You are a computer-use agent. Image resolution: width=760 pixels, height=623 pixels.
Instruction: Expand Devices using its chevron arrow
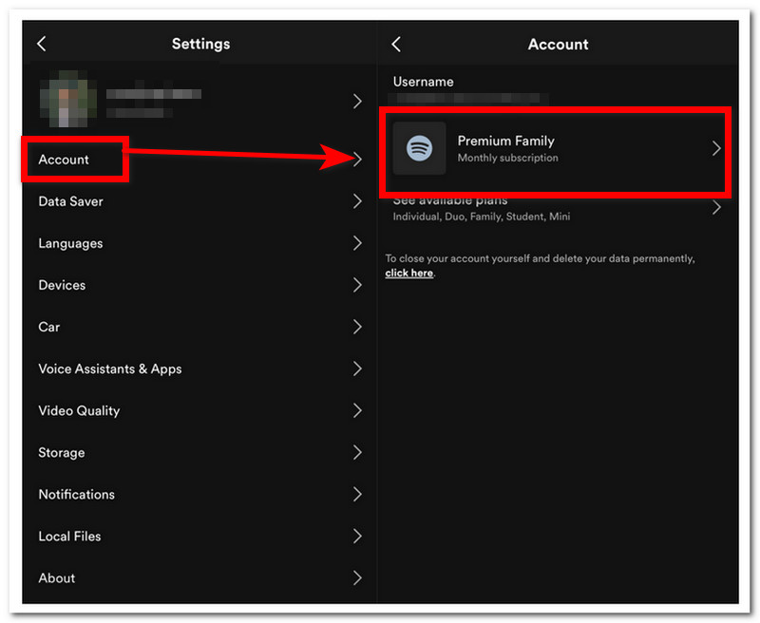tap(357, 285)
